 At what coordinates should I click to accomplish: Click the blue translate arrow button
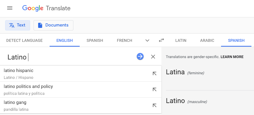pyautogui.click(x=140, y=57)
